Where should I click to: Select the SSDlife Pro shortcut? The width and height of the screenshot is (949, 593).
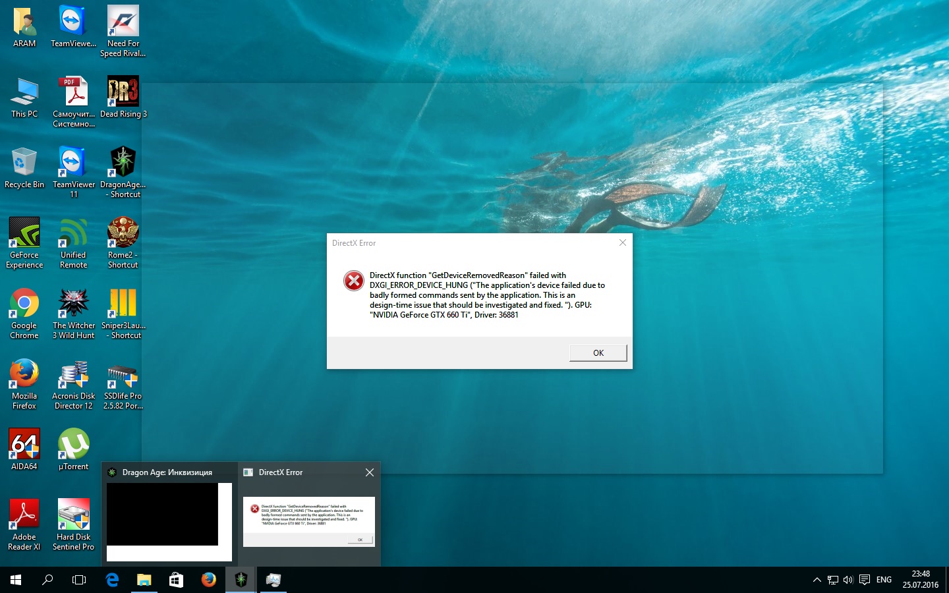click(123, 384)
